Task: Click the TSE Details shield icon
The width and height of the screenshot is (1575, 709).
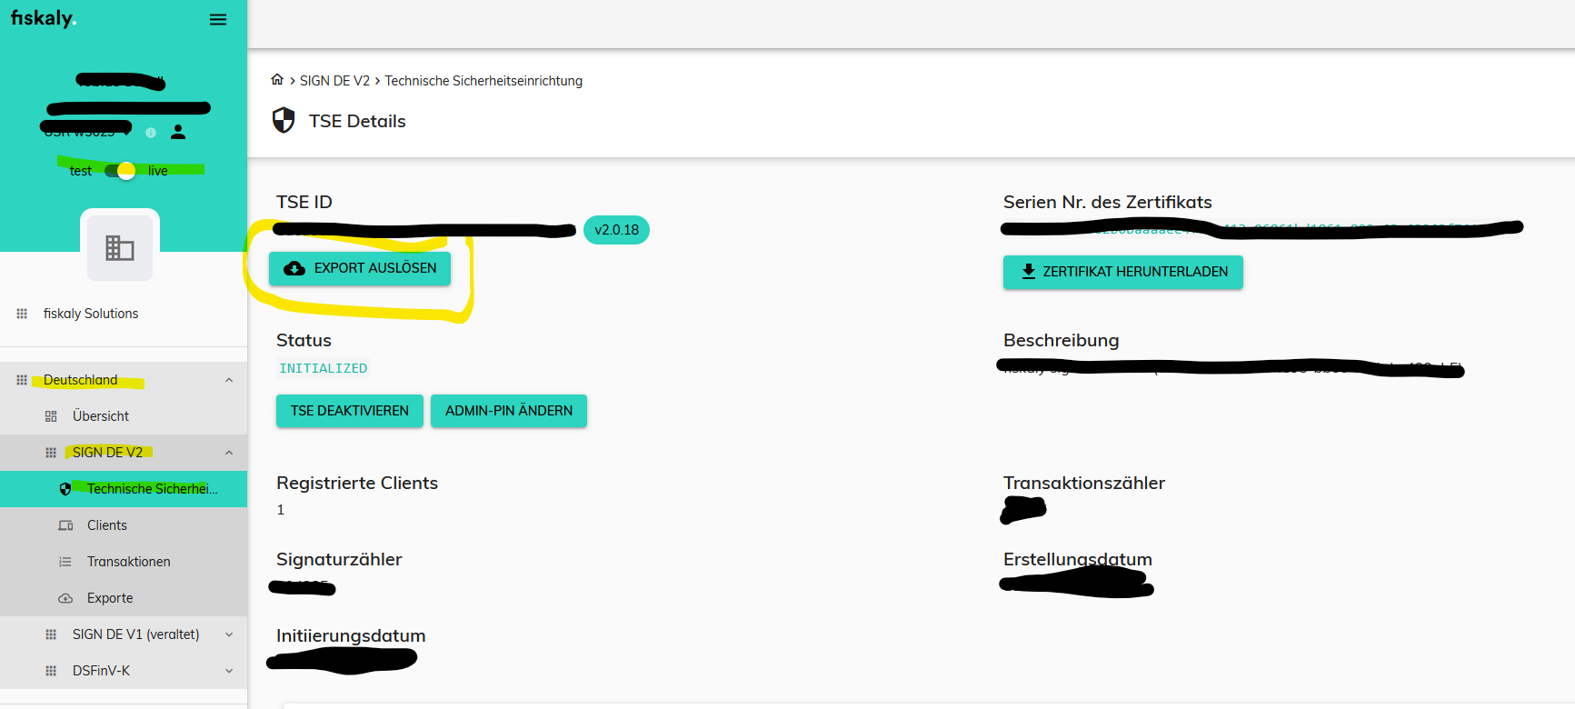Action: click(284, 121)
